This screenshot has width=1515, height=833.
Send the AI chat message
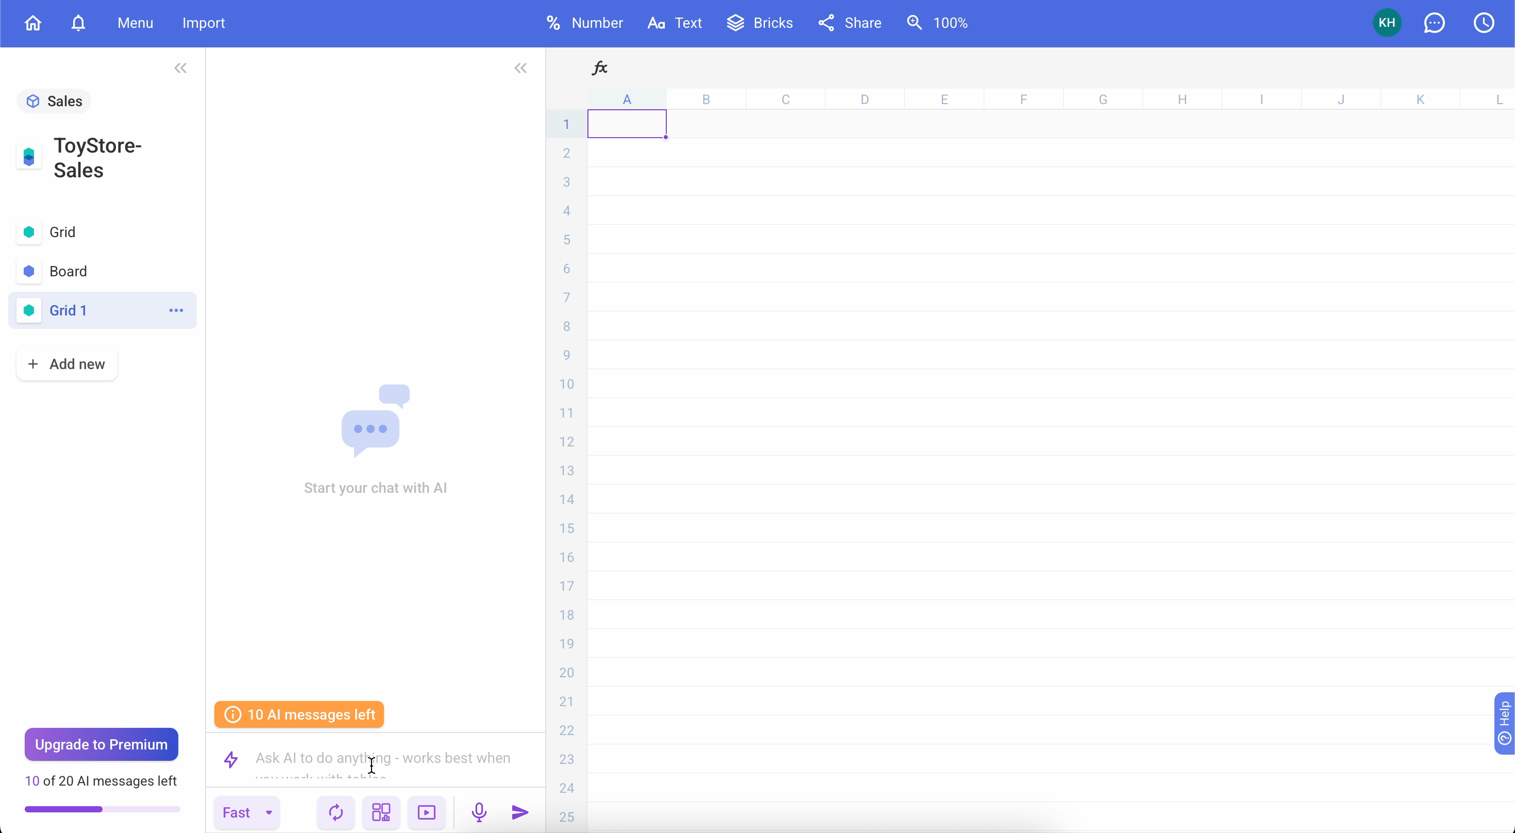point(520,812)
